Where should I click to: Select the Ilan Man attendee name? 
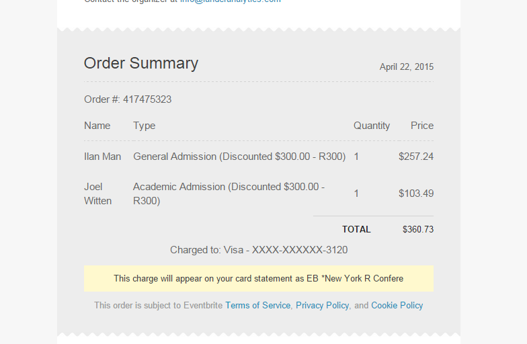point(102,157)
